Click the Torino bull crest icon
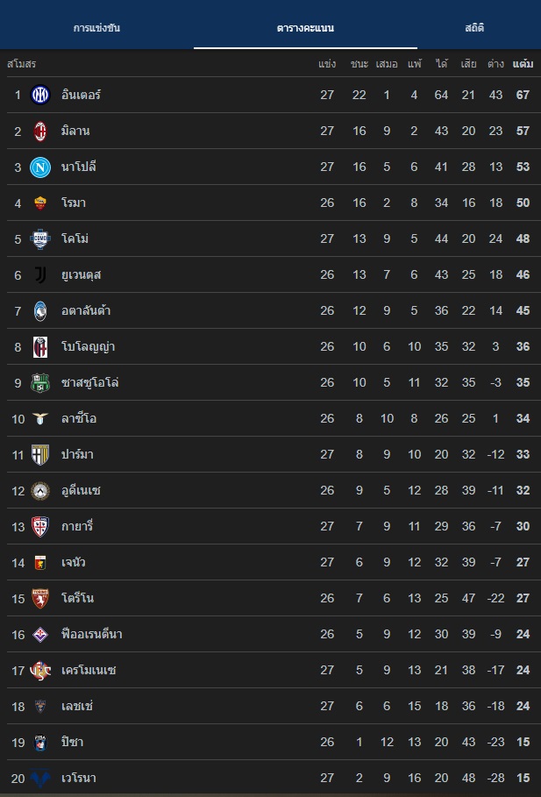The width and height of the screenshot is (541, 797). coord(40,598)
